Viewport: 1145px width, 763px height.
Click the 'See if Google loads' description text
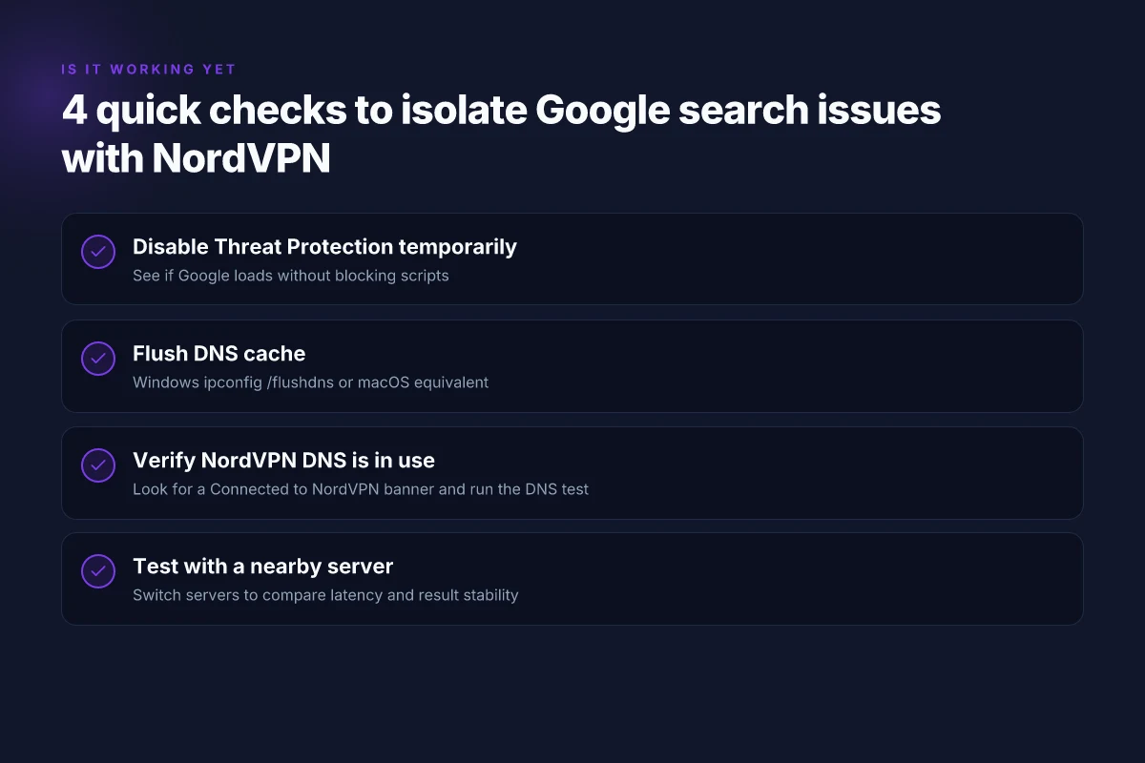click(290, 276)
